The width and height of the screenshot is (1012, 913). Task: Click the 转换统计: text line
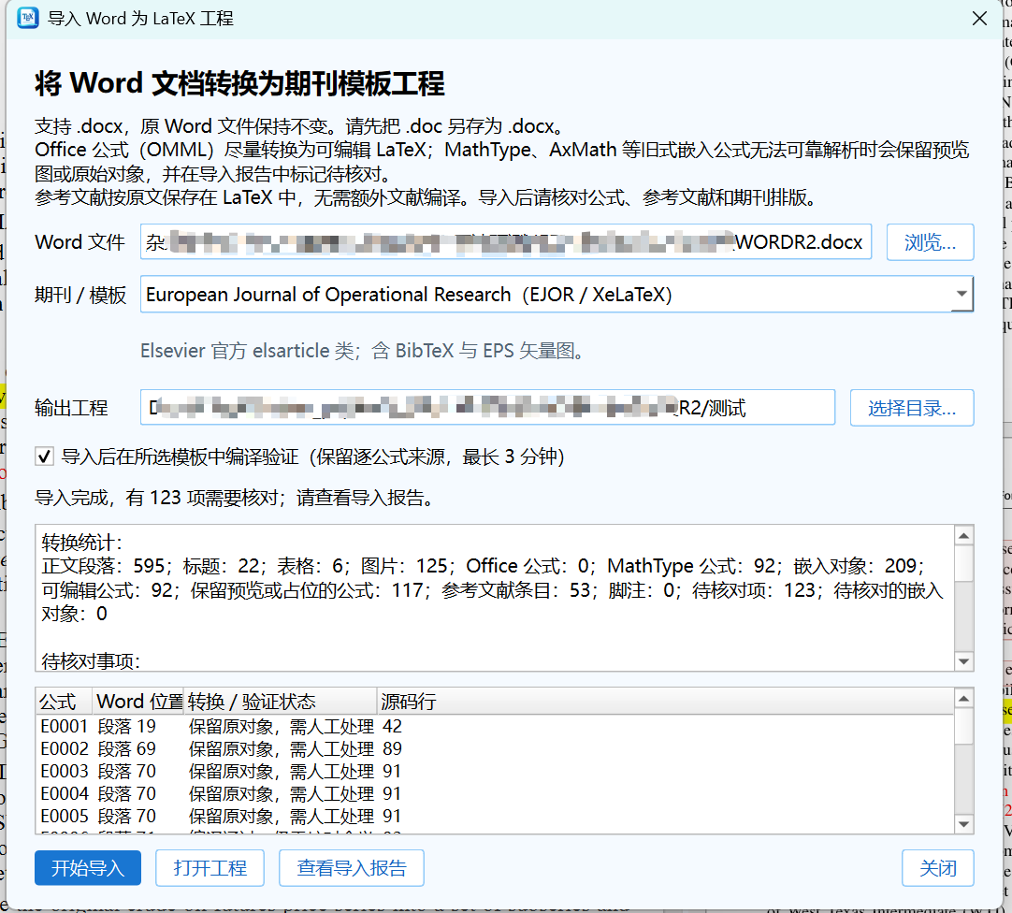coord(82,543)
